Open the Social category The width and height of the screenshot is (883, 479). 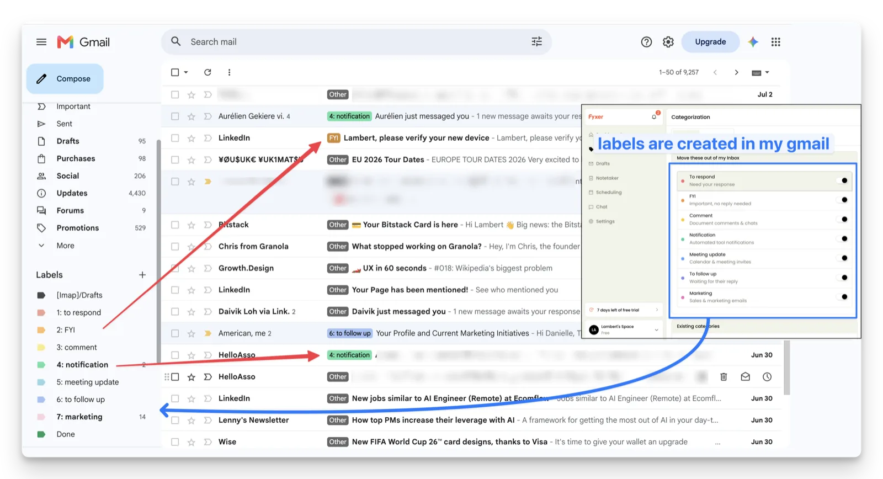tap(67, 176)
